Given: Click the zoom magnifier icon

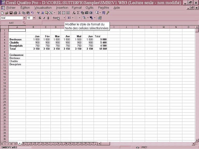Looking at the screenshot, I should coord(97,13).
